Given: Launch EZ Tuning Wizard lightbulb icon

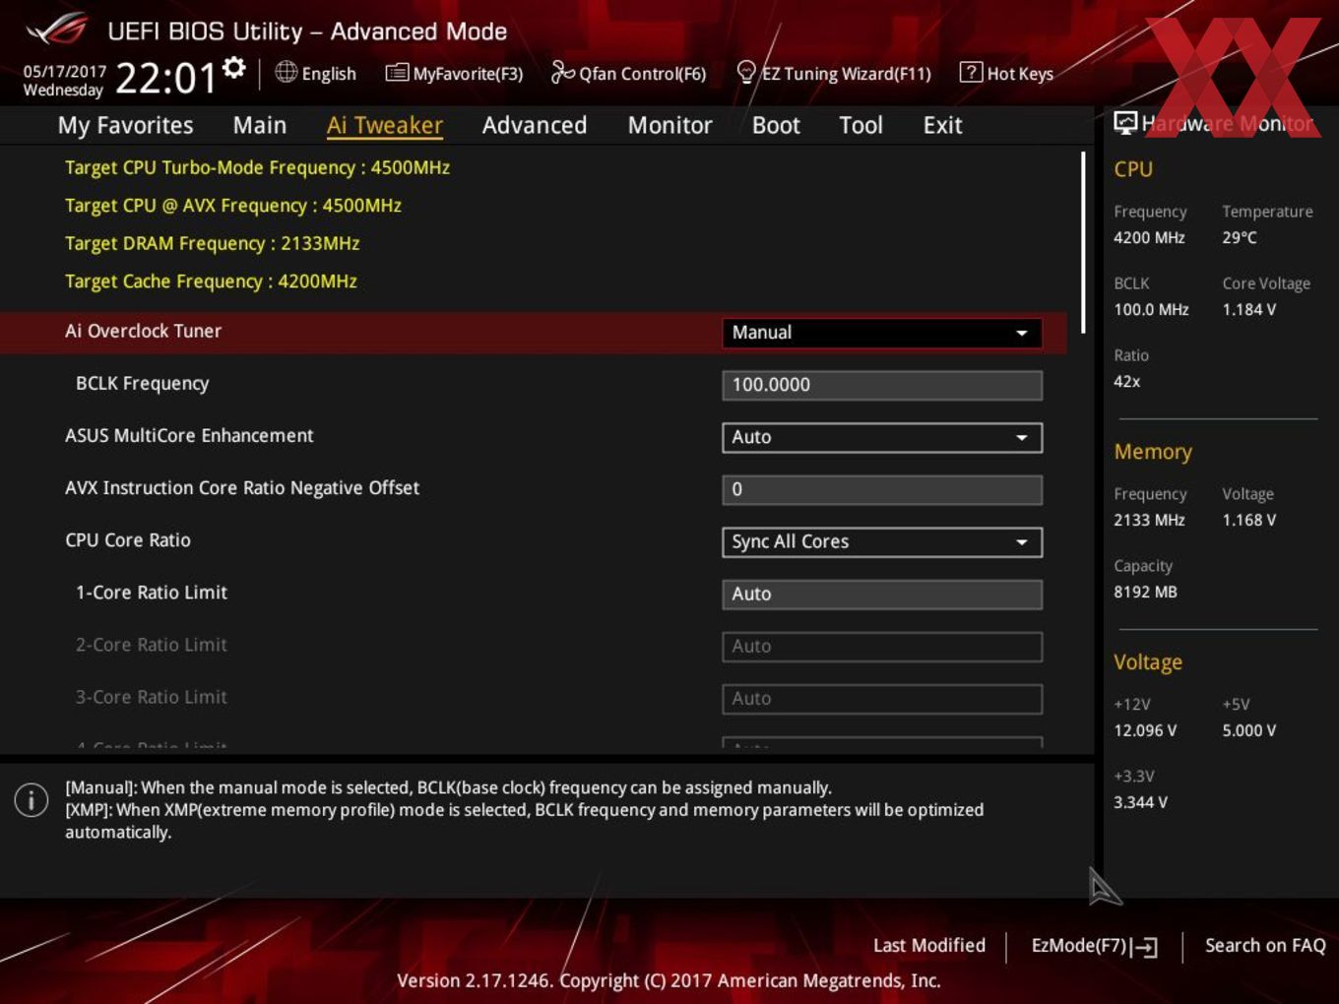Looking at the screenshot, I should [746, 72].
